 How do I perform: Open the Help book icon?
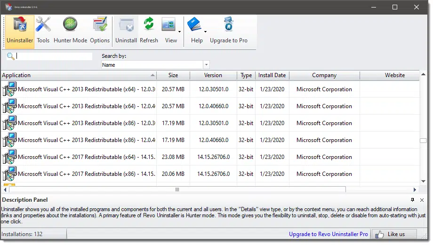click(x=195, y=24)
